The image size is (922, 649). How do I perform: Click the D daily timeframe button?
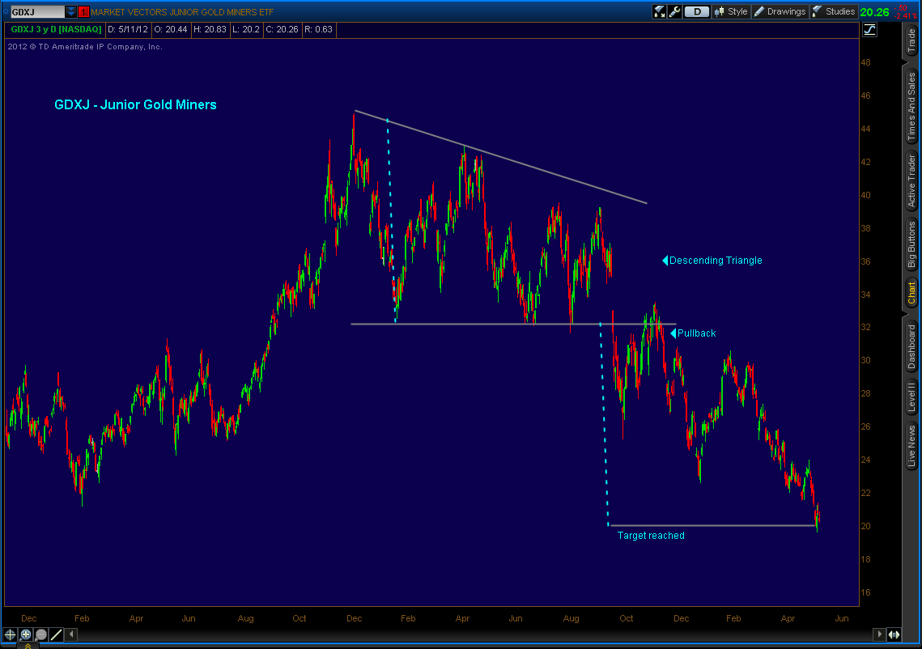[696, 11]
